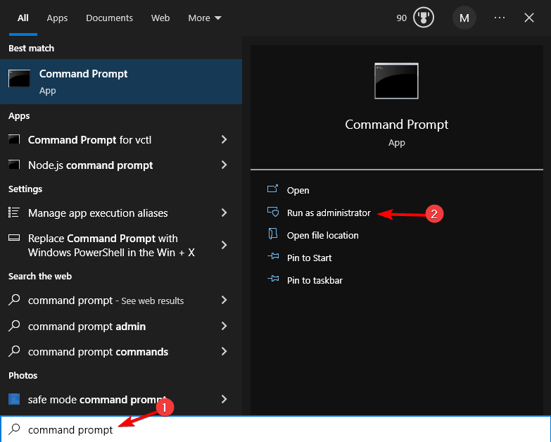Image resolution: width=551 pixels, height=442 pixels.
Task: Switch to the Apps tab
Action: [57, 18]
